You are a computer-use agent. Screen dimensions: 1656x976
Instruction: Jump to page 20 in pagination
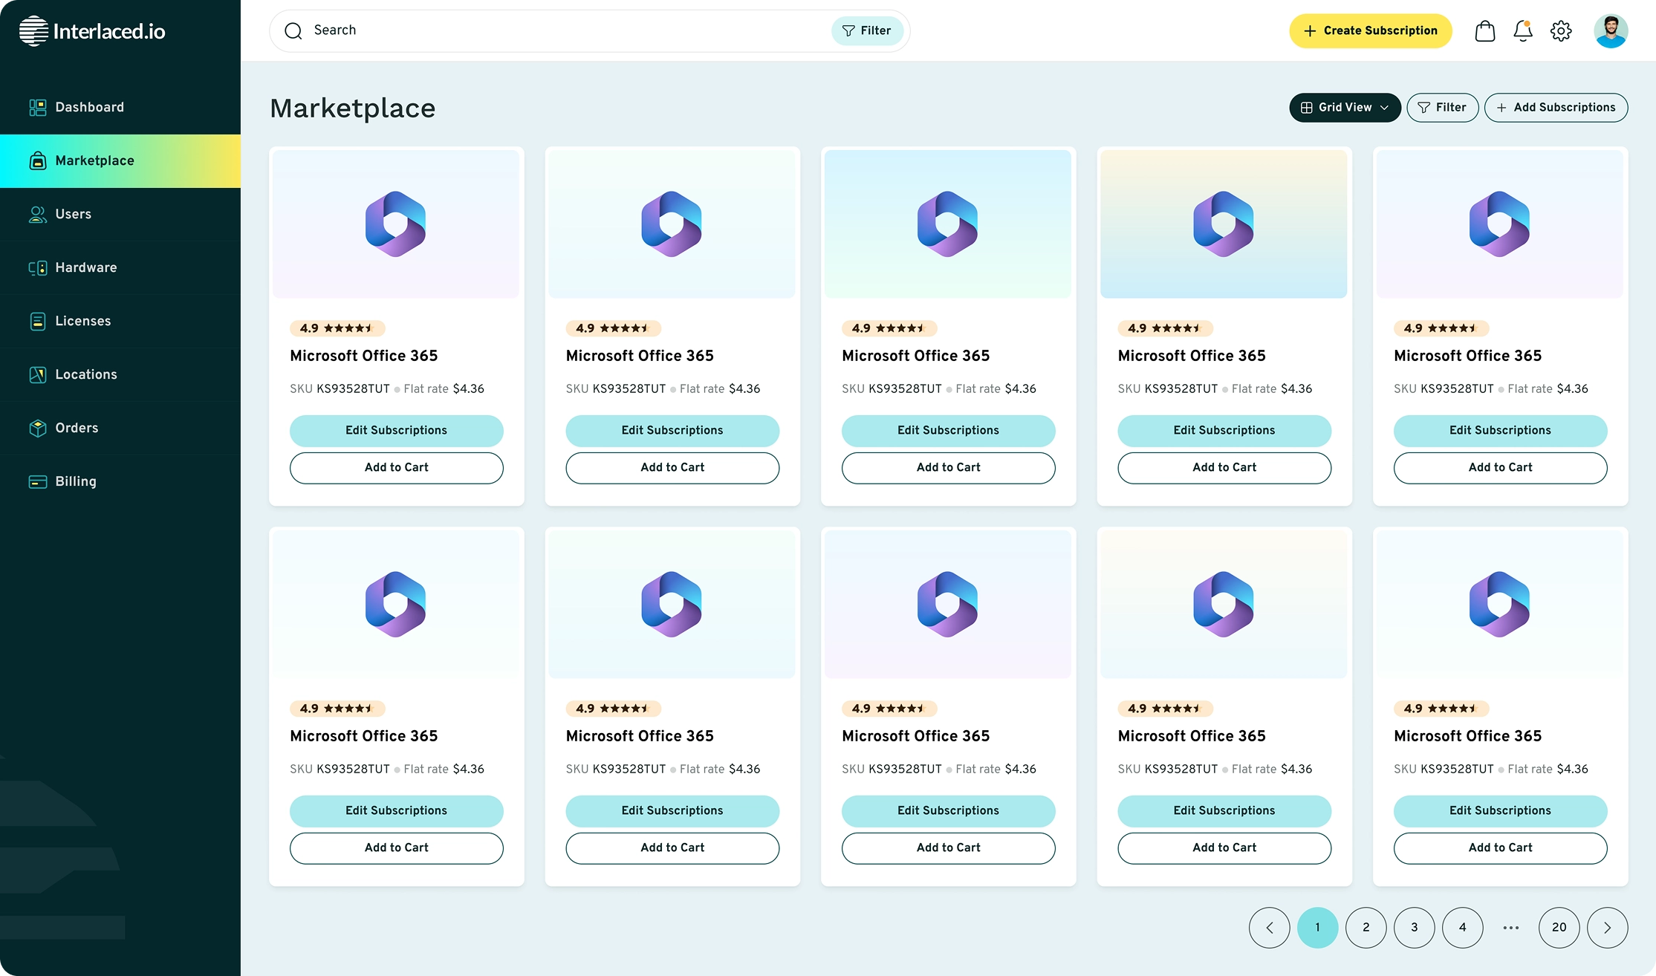pyautogui.click(x=1559, y=927)
